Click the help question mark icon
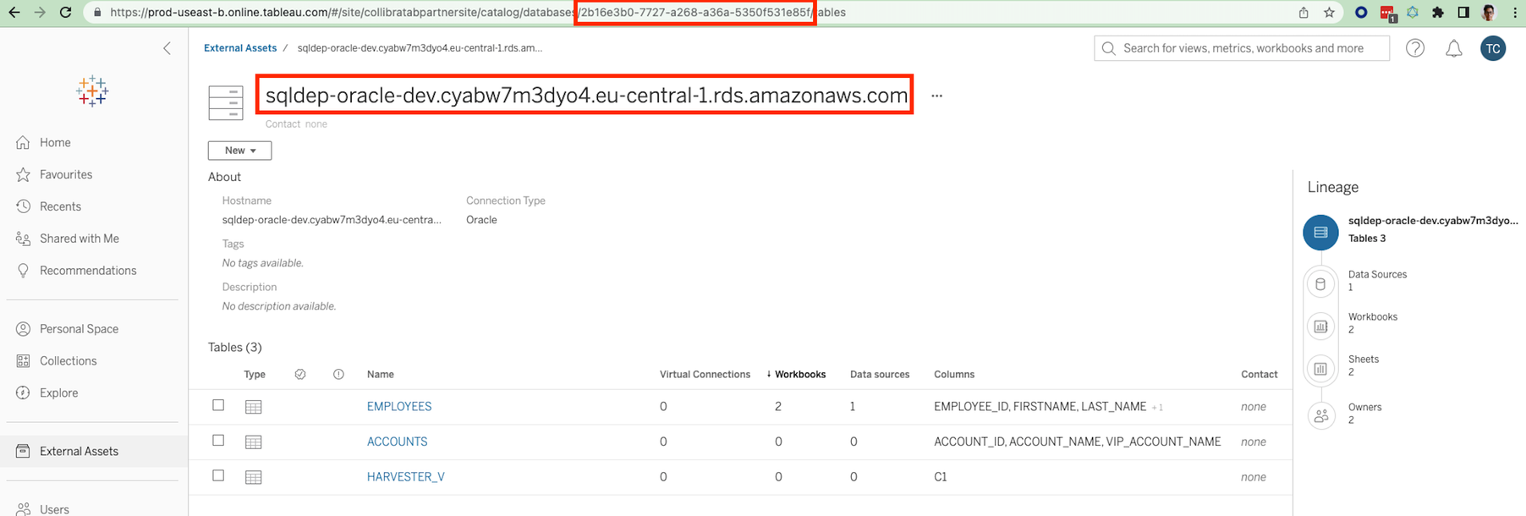 (x=1414, y=49)
